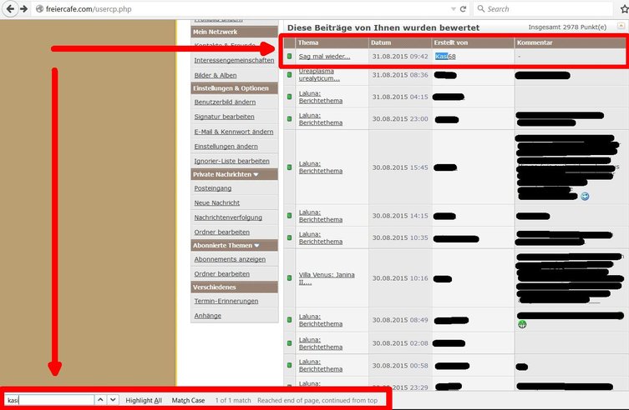This screenshot has width=629, height=410.
Task: Open the Sag mal wieder... thread link
Action: (x=324, y=57)
